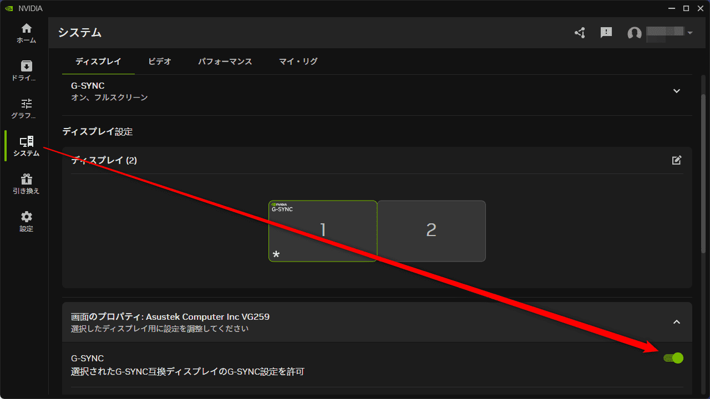Viewport: 710px width, 399px height.
Task: Click the user account avatar icon
Action: [x=634, y=33]
